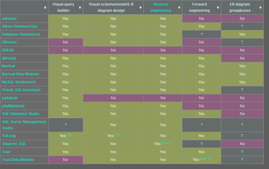Screen dimensions: 269x169
Task: Open the dbForge link
Action: click(9, 58)
